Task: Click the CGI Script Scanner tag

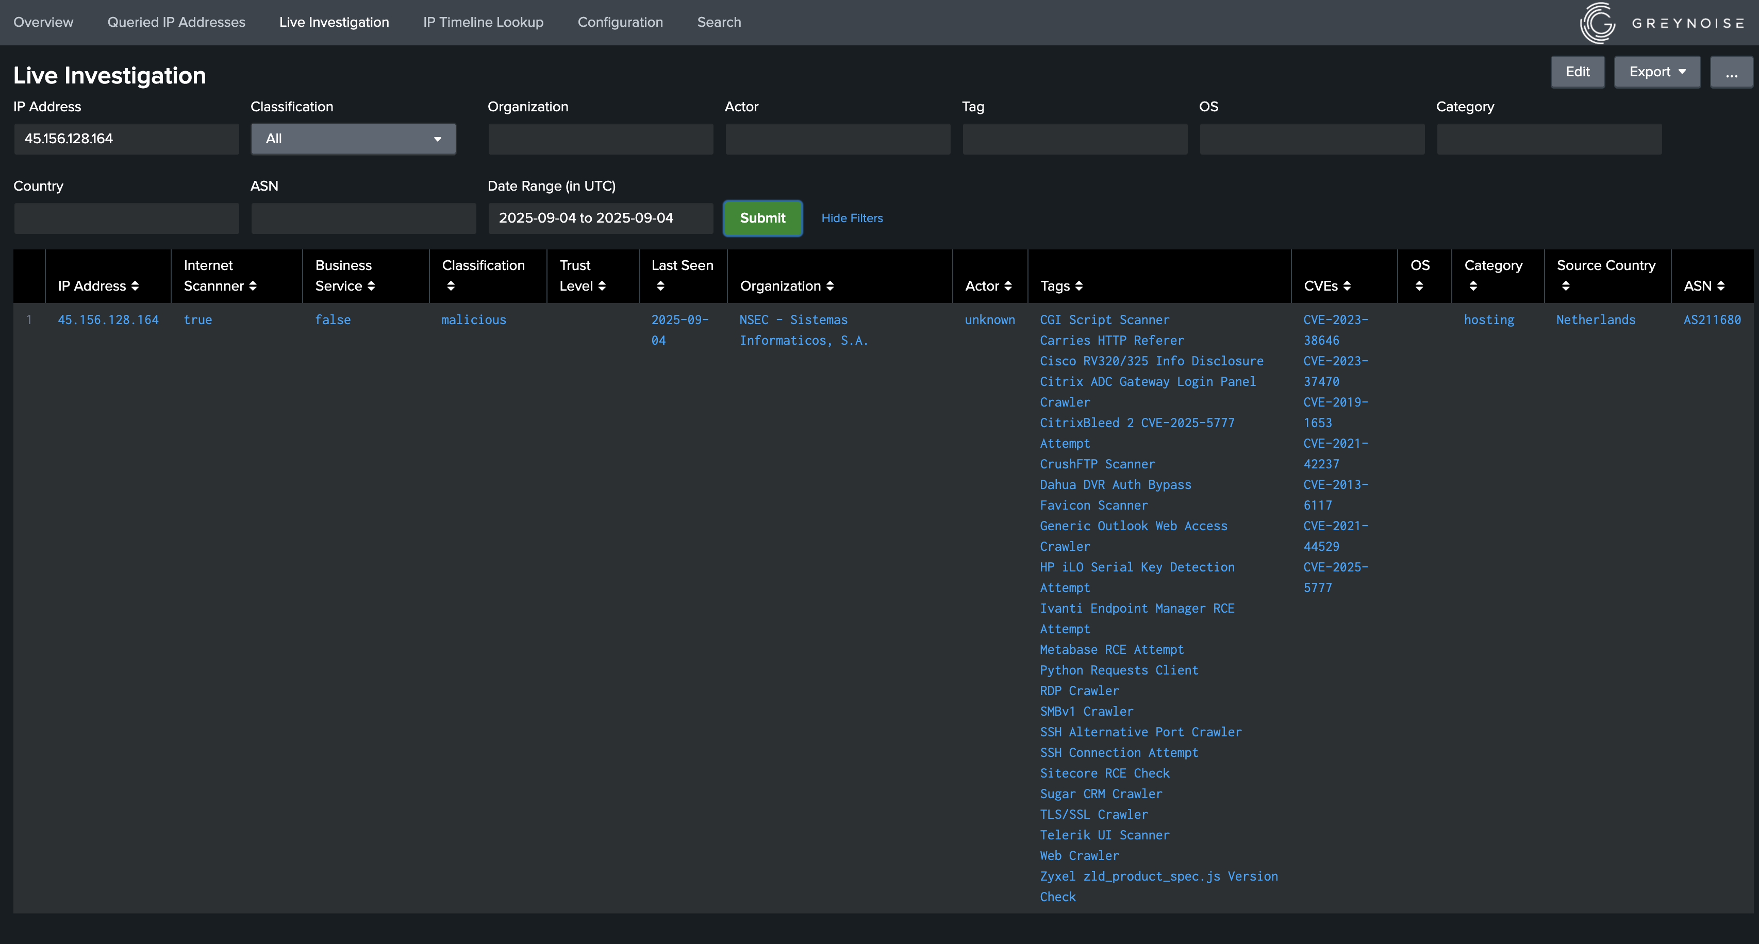Action: pos(1104,319)
